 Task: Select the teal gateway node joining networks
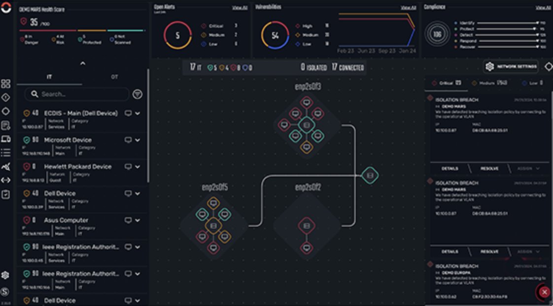[370, 175]
